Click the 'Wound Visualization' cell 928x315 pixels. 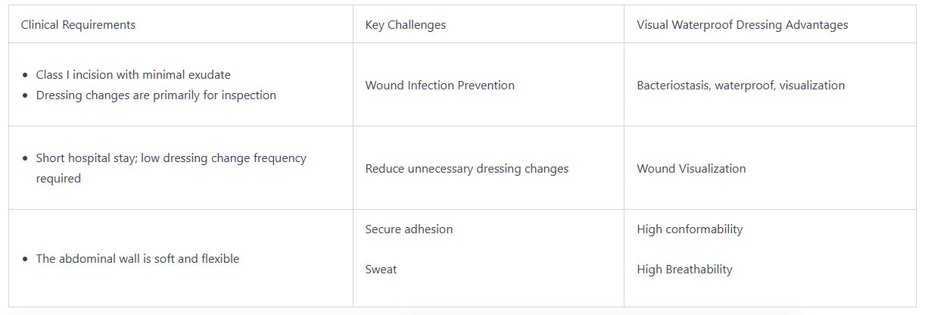point(691,169)
